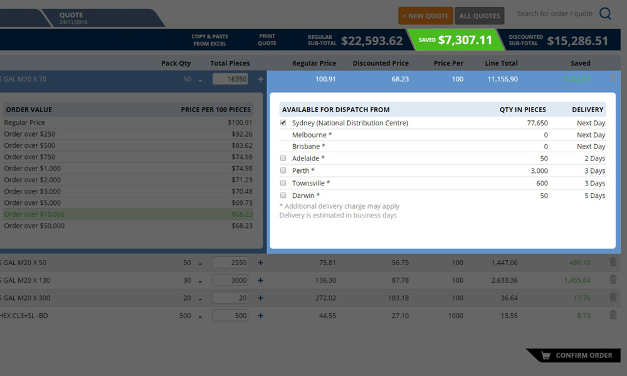The image size is (627, 376).
Task: Decrease quantity for GAL M20 X 50
Action: tap(200, 263)
